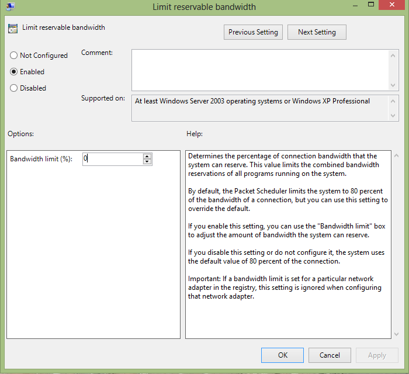Click the help paragraph starting 'Determines the percentage'
The height and width of the screenshot is (374, 409).
click(x=283, y=165)
